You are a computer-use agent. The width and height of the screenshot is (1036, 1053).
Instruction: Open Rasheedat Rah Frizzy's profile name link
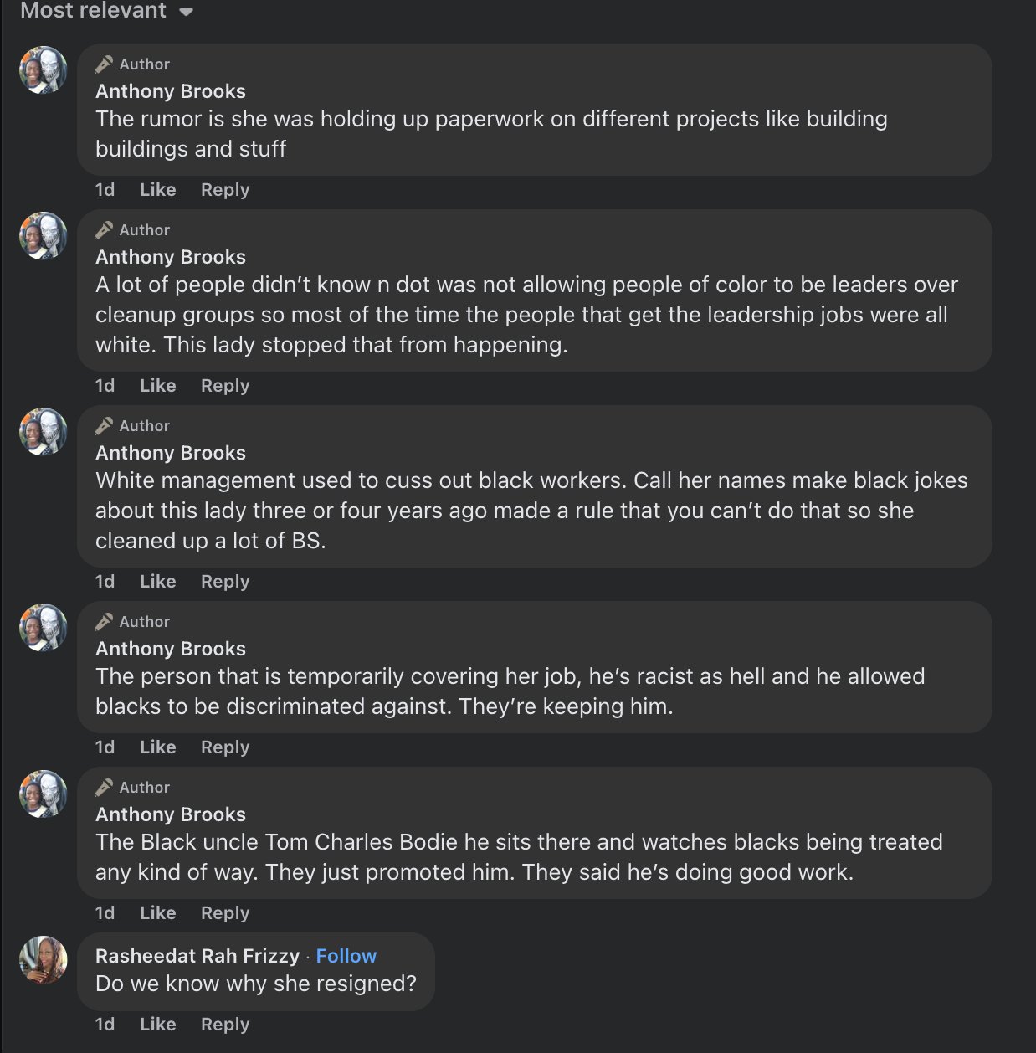coord(197,956)
